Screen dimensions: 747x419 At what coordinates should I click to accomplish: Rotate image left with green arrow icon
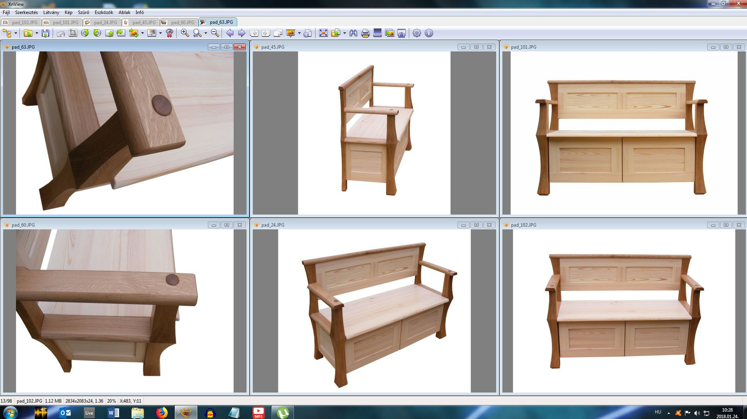pyautogui.click(x=85, y=33)
